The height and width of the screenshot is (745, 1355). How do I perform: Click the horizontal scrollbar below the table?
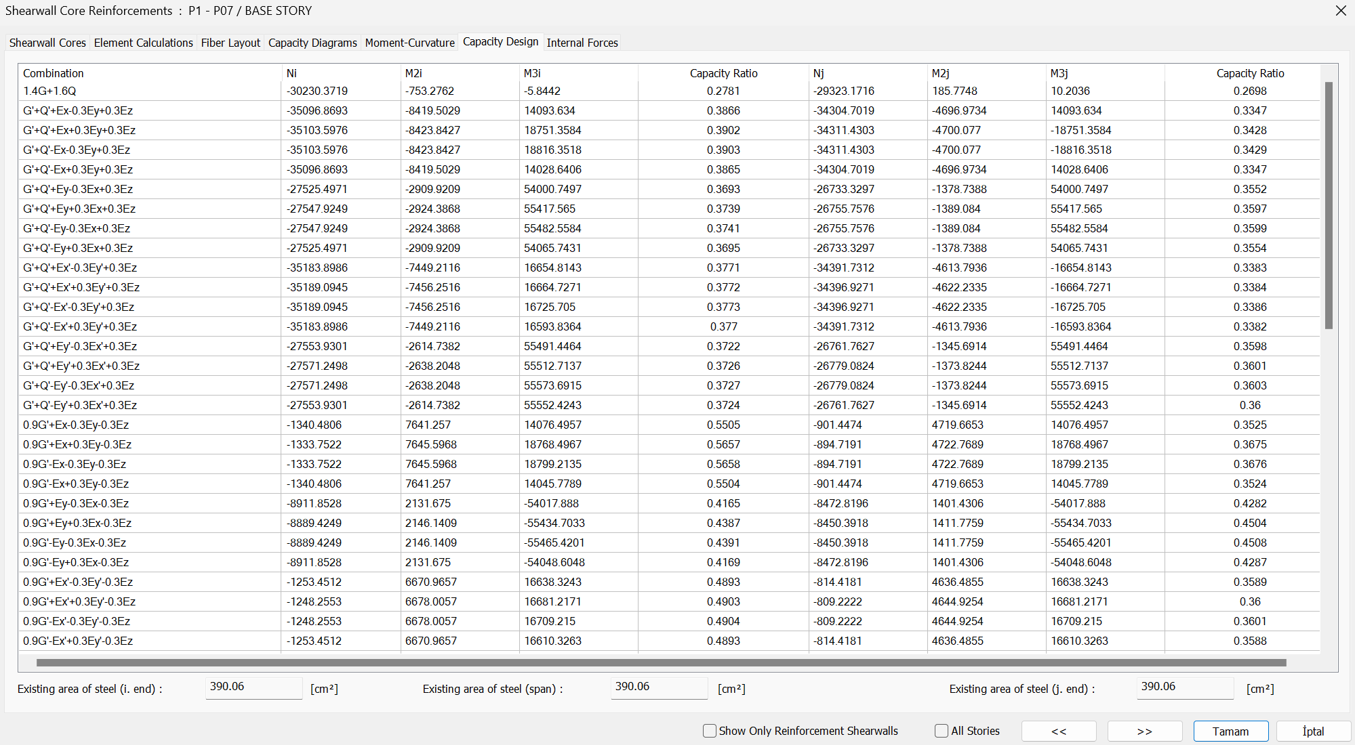pos(661,662)
